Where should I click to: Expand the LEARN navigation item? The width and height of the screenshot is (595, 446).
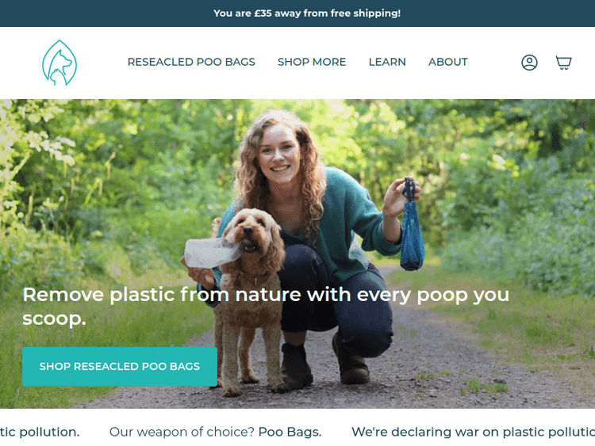click(387, 62)
